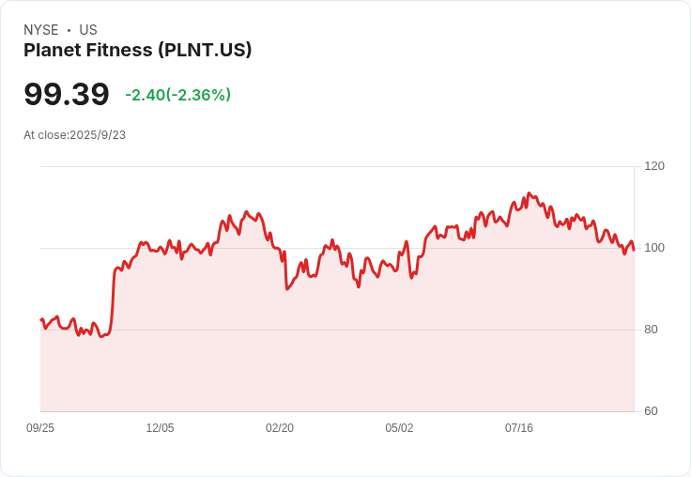The image size is (691, 477).
Task: Click the 100 y-axis price label
Action: [x=654, y=248]
